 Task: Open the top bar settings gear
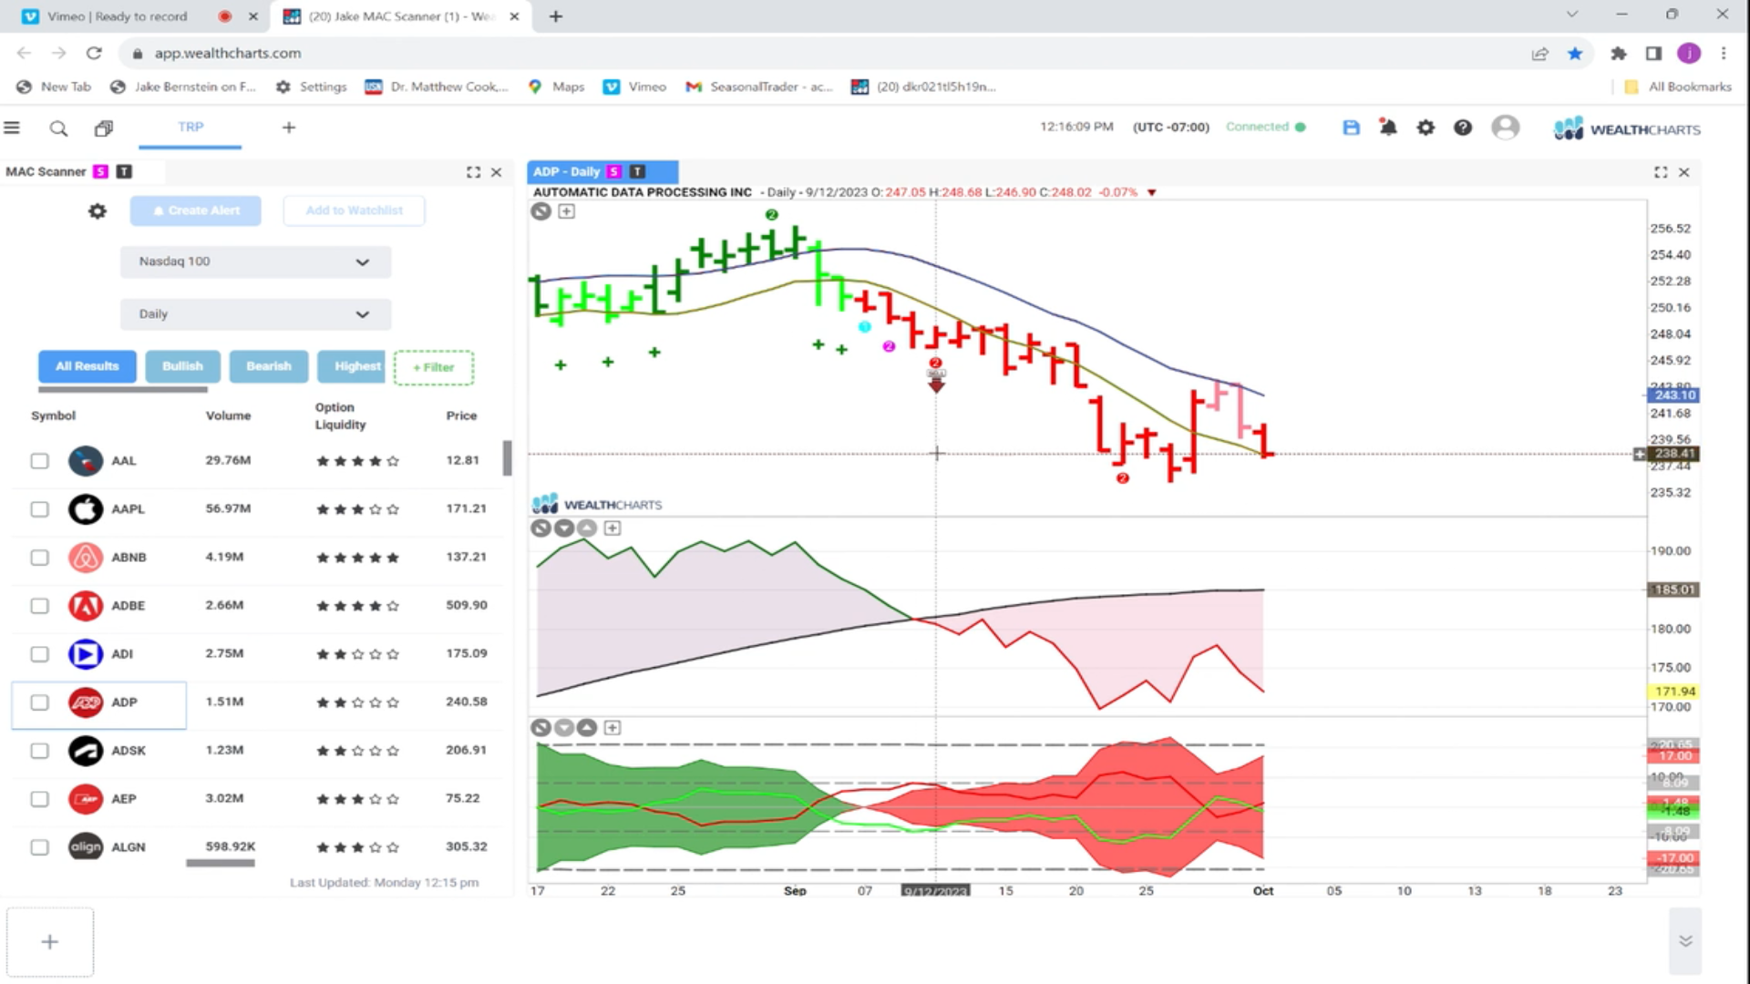point(1426,128)
